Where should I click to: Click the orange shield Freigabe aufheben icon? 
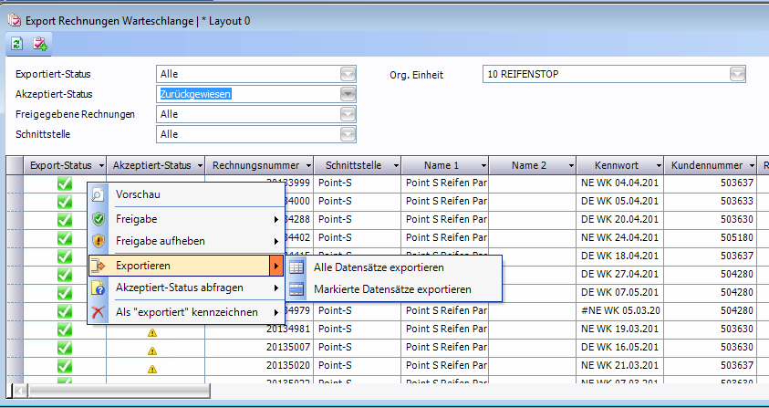tap(99, 242)
